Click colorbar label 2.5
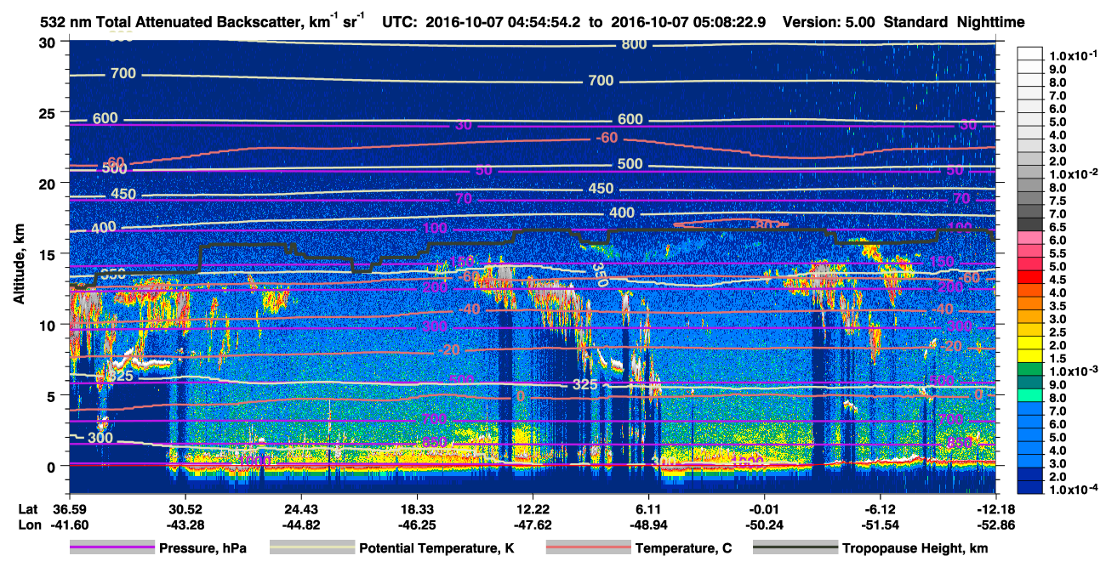 click(x=1058, y=332)
